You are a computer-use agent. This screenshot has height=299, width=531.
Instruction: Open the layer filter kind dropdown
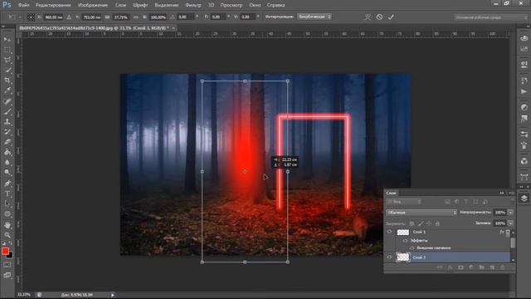point(404,202)
